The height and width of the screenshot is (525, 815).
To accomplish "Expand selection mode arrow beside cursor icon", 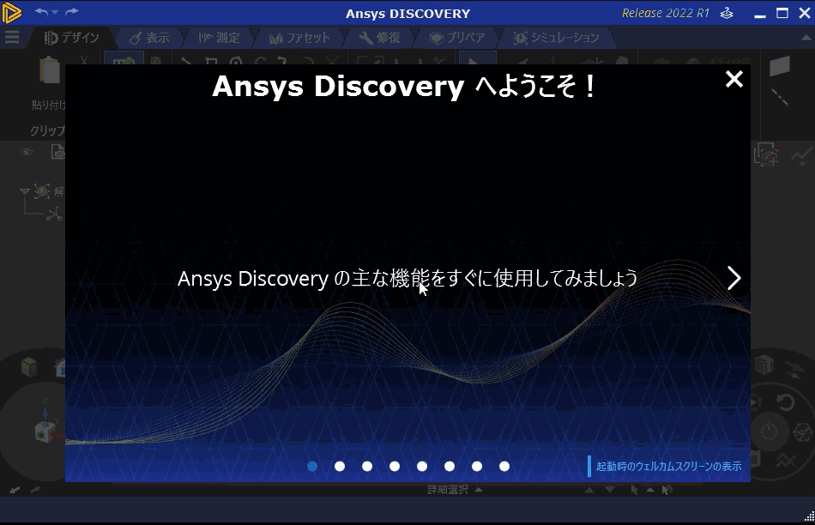I will click(650, 490).
